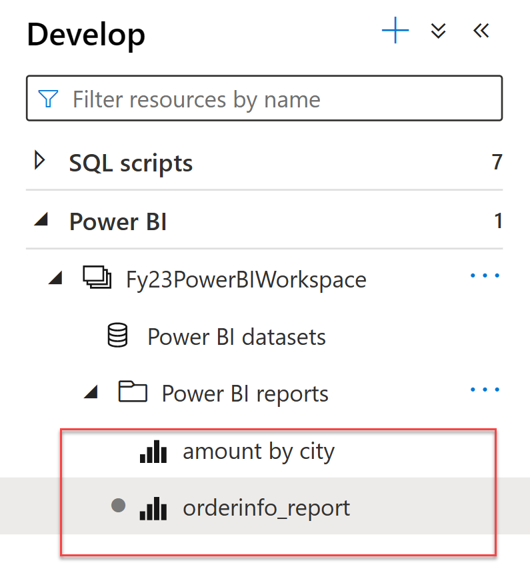Image resolution: width=530 pixels, height=579 pixels.
Task: Click the bar chart icon for amount by city
Action: point(153,451)
